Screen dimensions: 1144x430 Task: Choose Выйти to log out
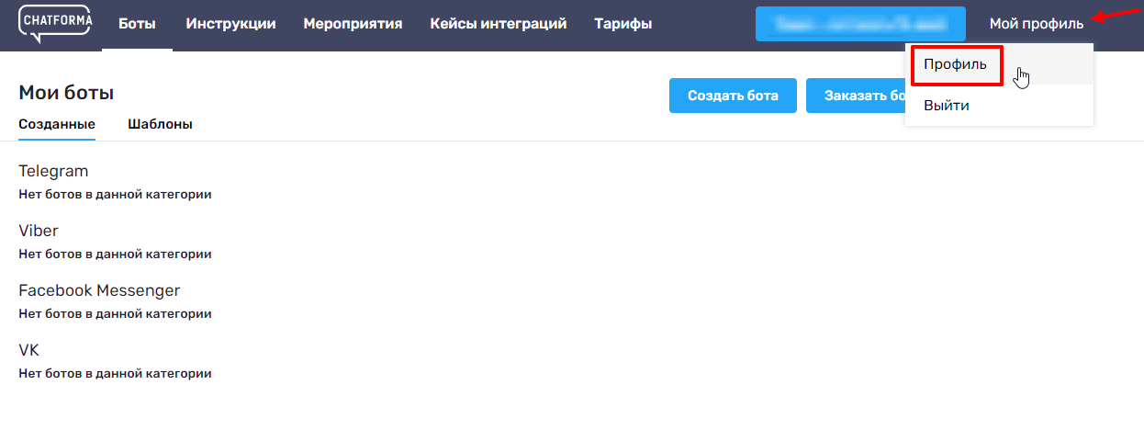coord(946,106)
